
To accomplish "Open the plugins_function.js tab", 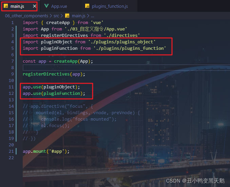I will tap(110, 6).
